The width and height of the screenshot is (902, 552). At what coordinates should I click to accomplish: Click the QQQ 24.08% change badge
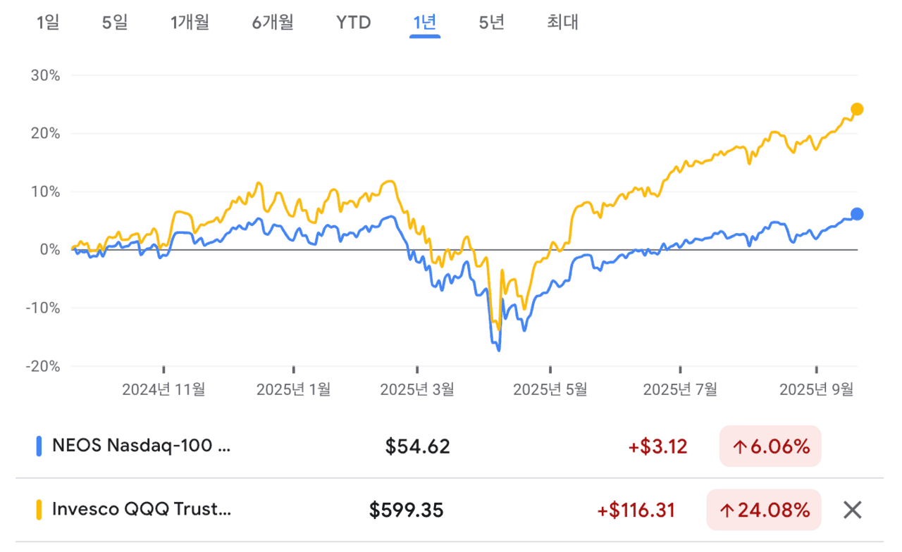coord(764,510)
